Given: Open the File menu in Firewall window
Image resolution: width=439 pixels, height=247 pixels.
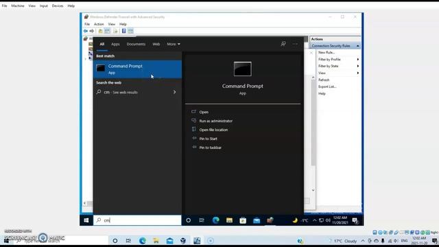Looking at the screenshot, I should pos(87,24).
